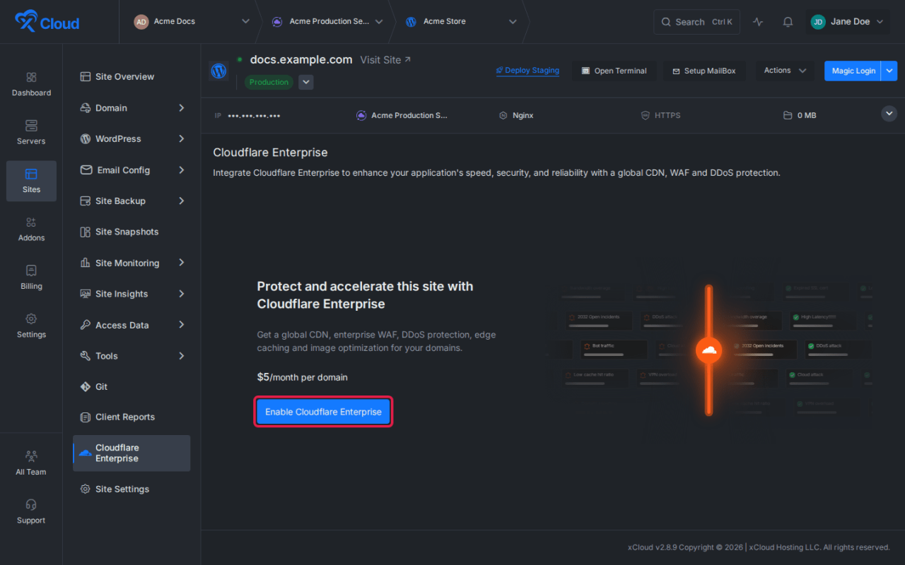Click the Cloudflare cloud icon in sidebar
The height and width of the screenshot is (565, 905).
coord(85,453)
